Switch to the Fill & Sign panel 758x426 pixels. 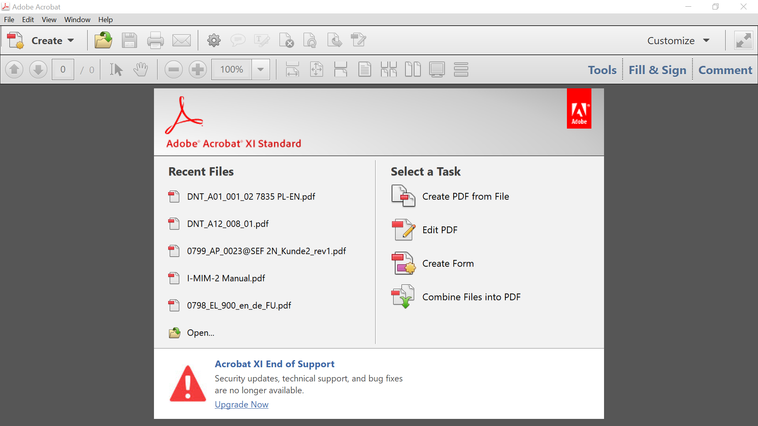[657, 69]
